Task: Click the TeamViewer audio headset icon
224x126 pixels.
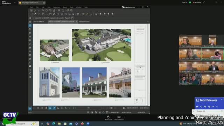Action: click(201, 106)
